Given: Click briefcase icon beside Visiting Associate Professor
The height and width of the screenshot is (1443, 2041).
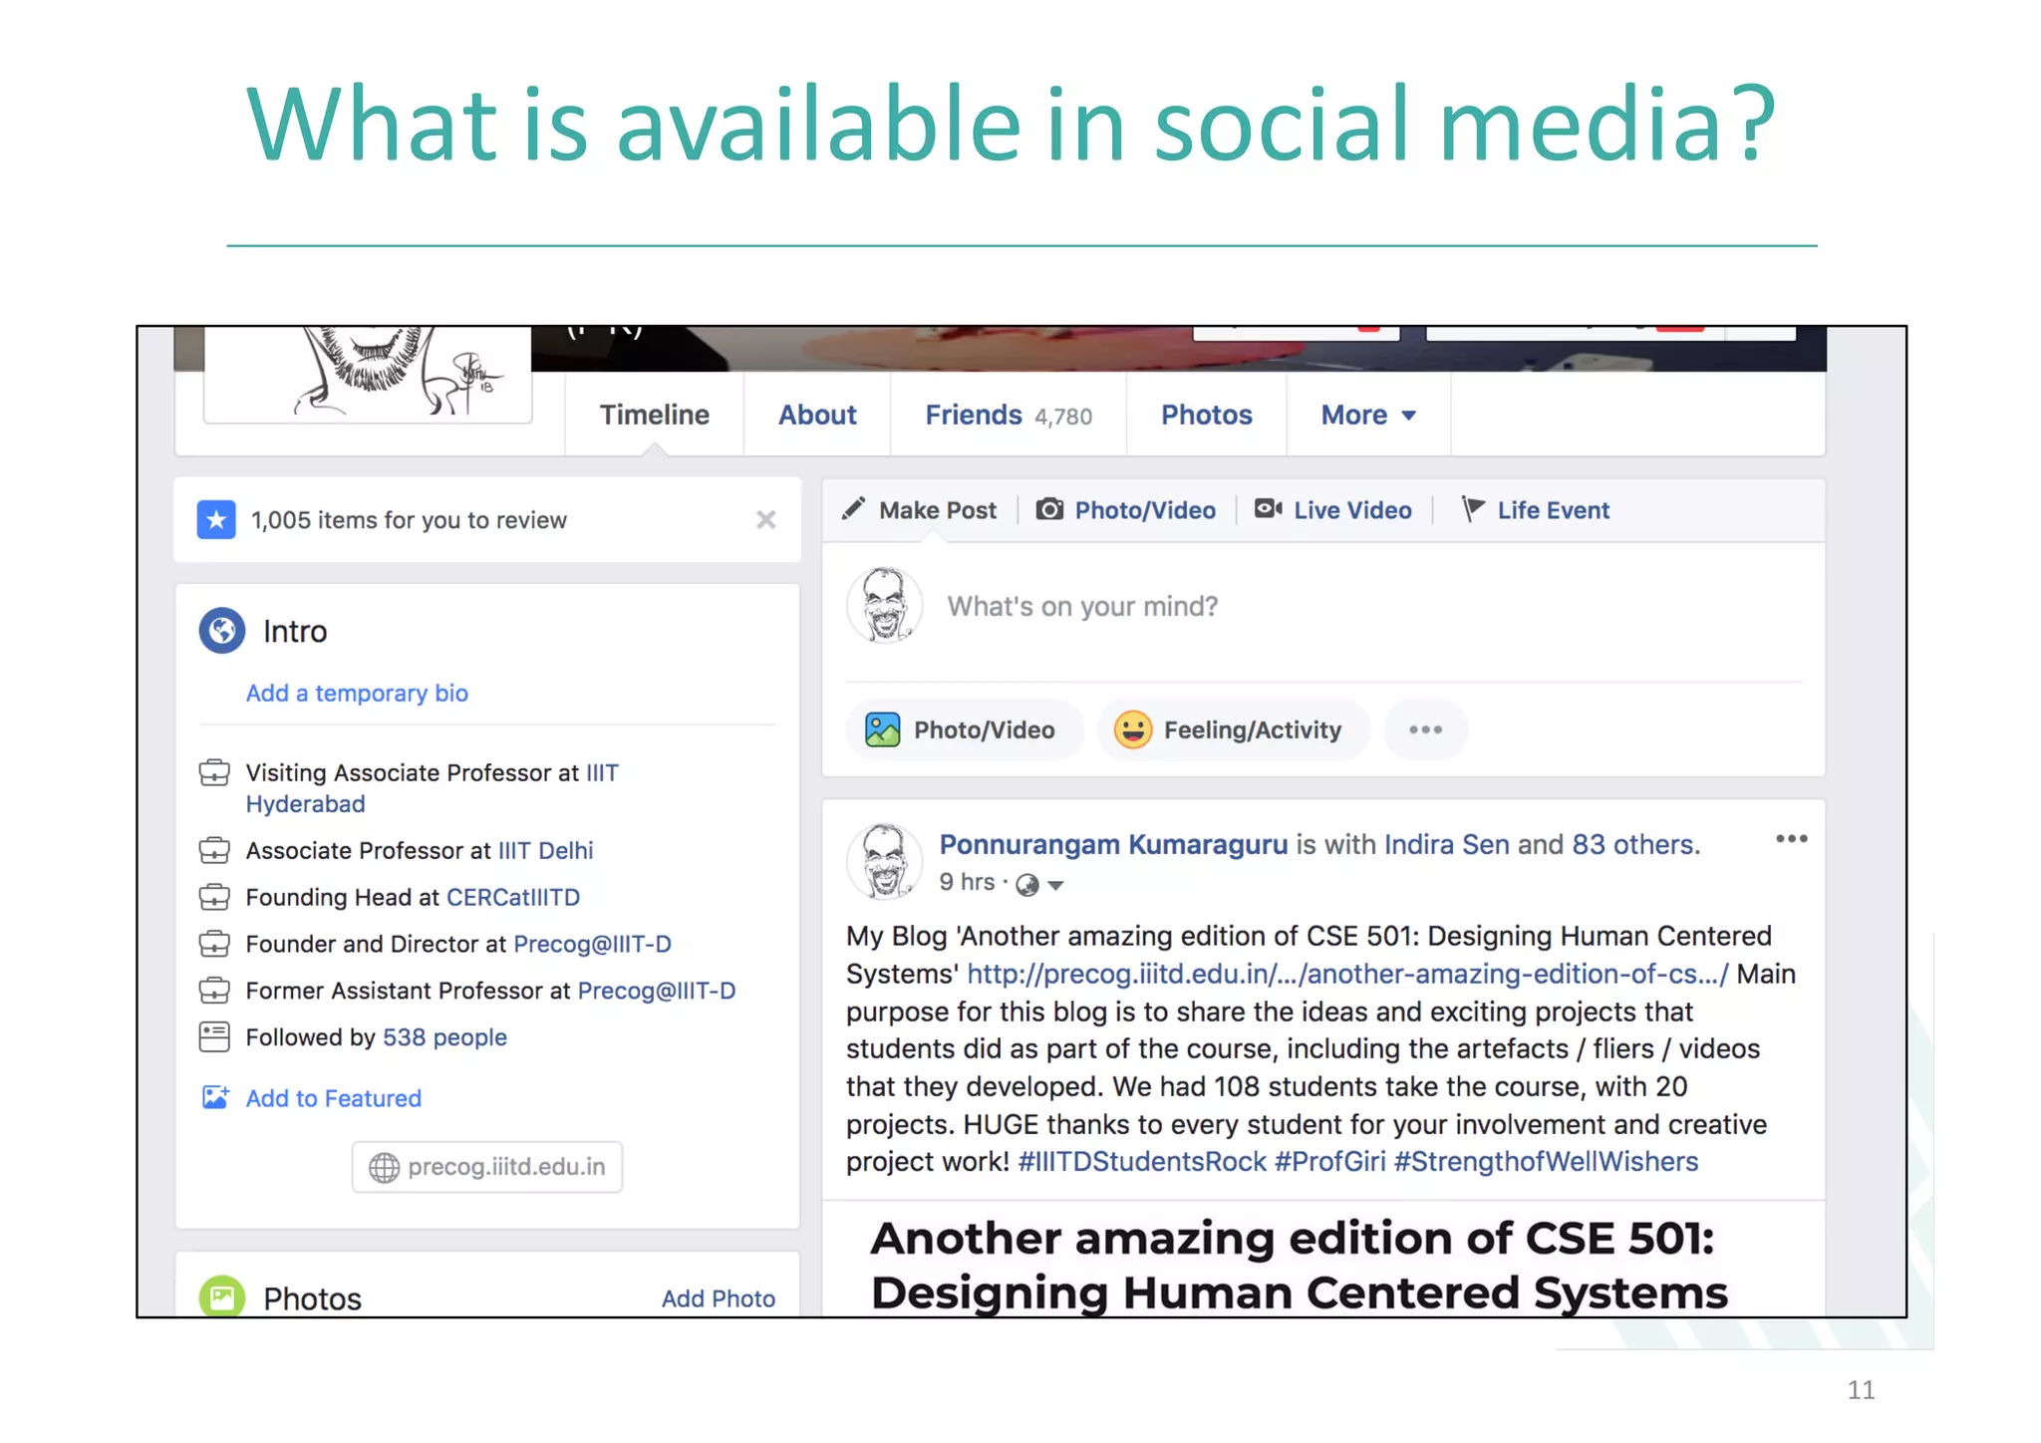Looking at the screenshot, I should click(x=214, y=772).
